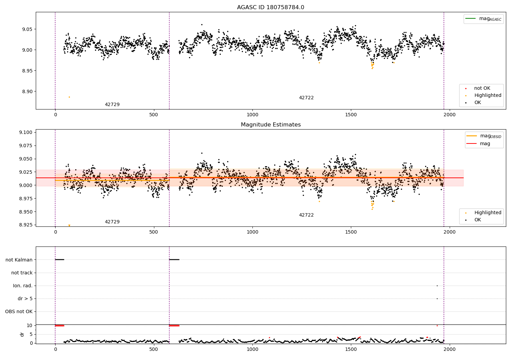Click the 8.925 tick label on middle plot
Image resolution: width=511 pixels, height=357 pixels.
[x=26, y=225]
